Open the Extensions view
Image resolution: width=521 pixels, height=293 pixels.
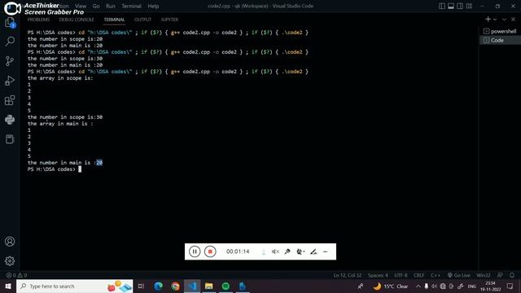tap(10, 100)
